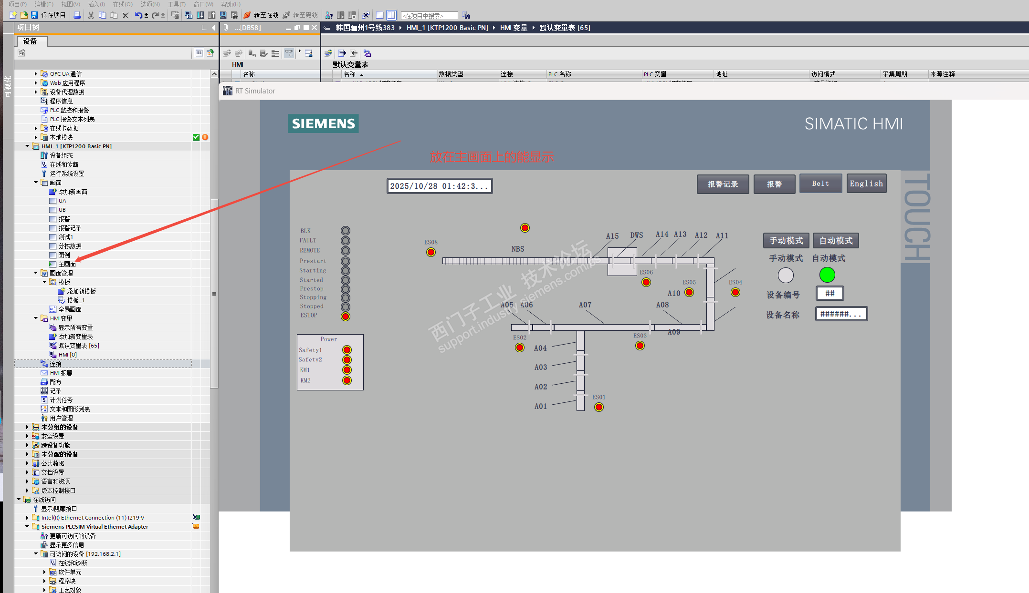Click split editor vertically icon
Image resolution: width=1029 pixels, height=593 pixels.
(x=391, y=15)
